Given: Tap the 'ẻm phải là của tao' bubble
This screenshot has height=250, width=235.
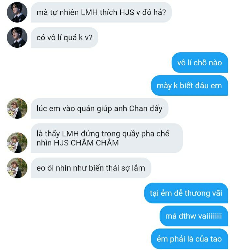Looking at the screenshot, I should (189, 239).
